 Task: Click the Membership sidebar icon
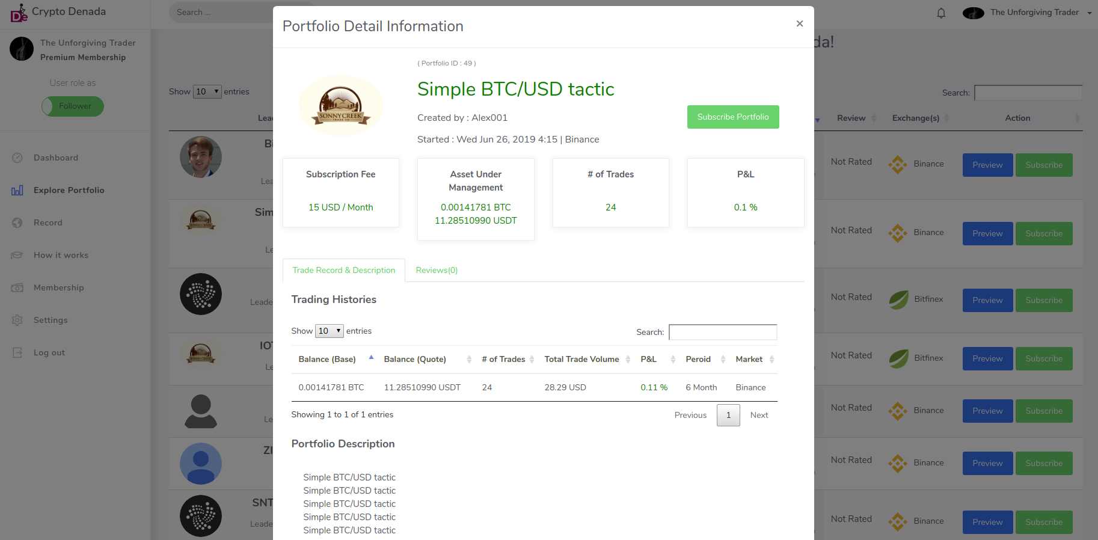tap(17, 287)
